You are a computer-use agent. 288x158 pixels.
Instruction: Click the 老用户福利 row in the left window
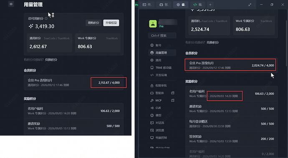click(x=73, y=111)
